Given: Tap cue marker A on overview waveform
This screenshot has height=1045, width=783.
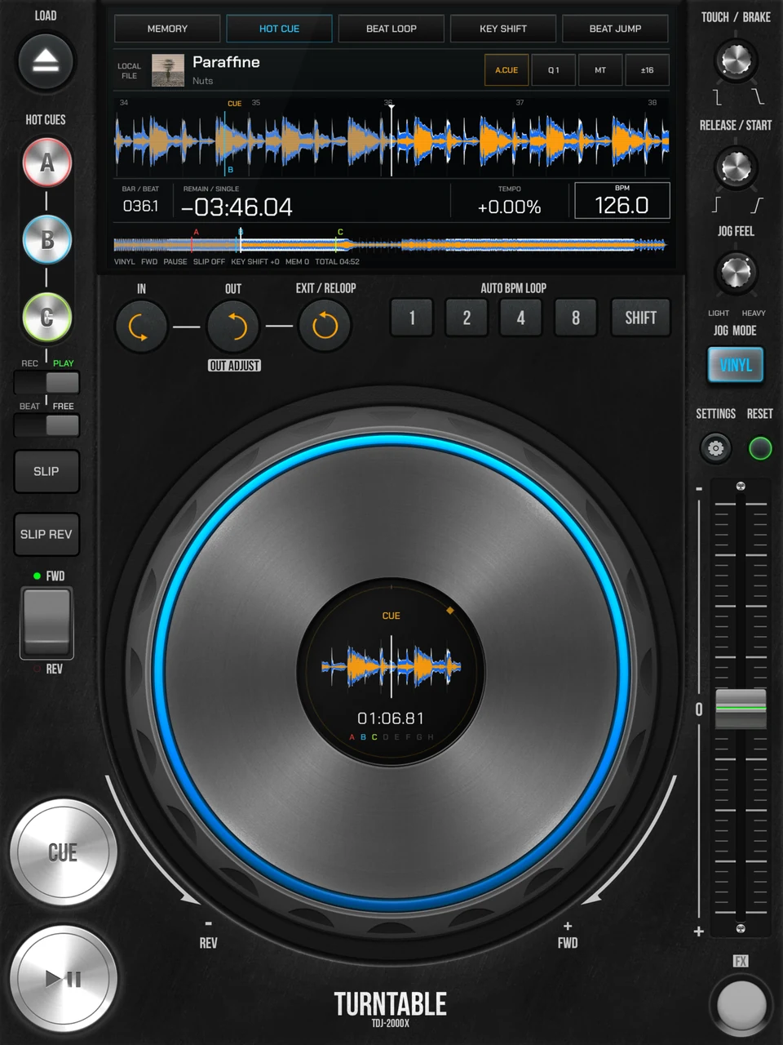Looking at the screenshot, I should click(196, 233).
